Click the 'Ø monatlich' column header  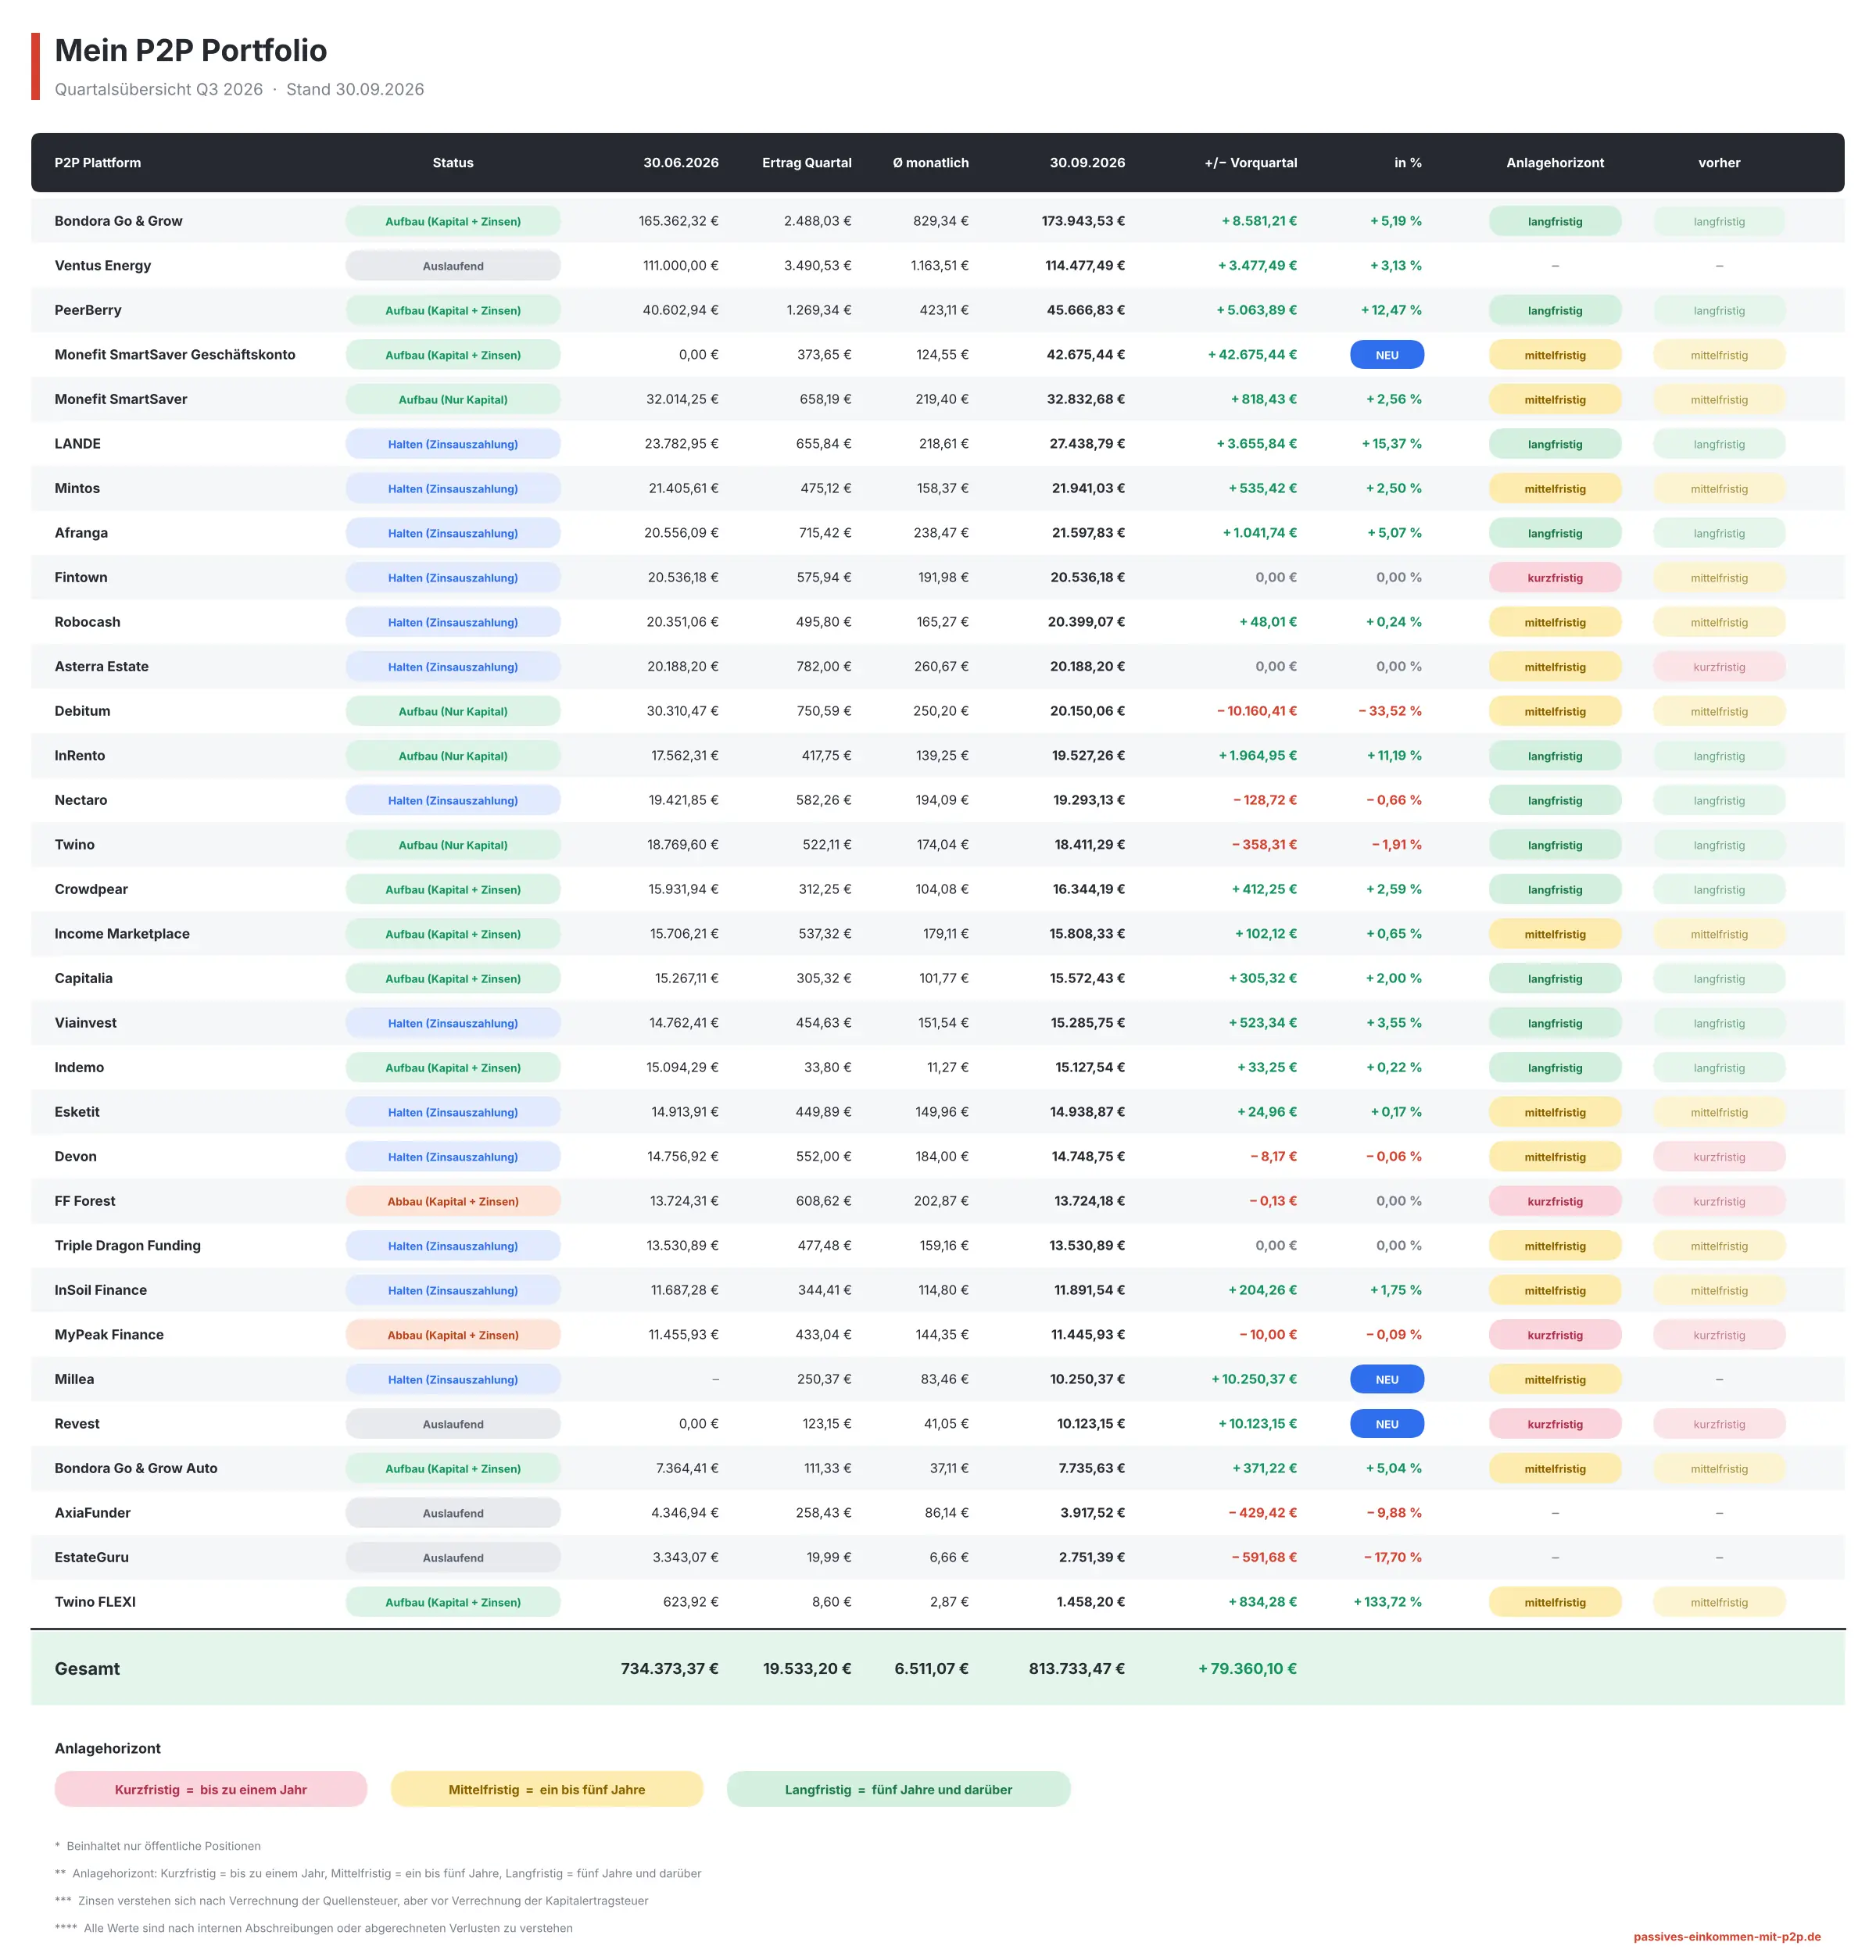[x=930, y=163]
